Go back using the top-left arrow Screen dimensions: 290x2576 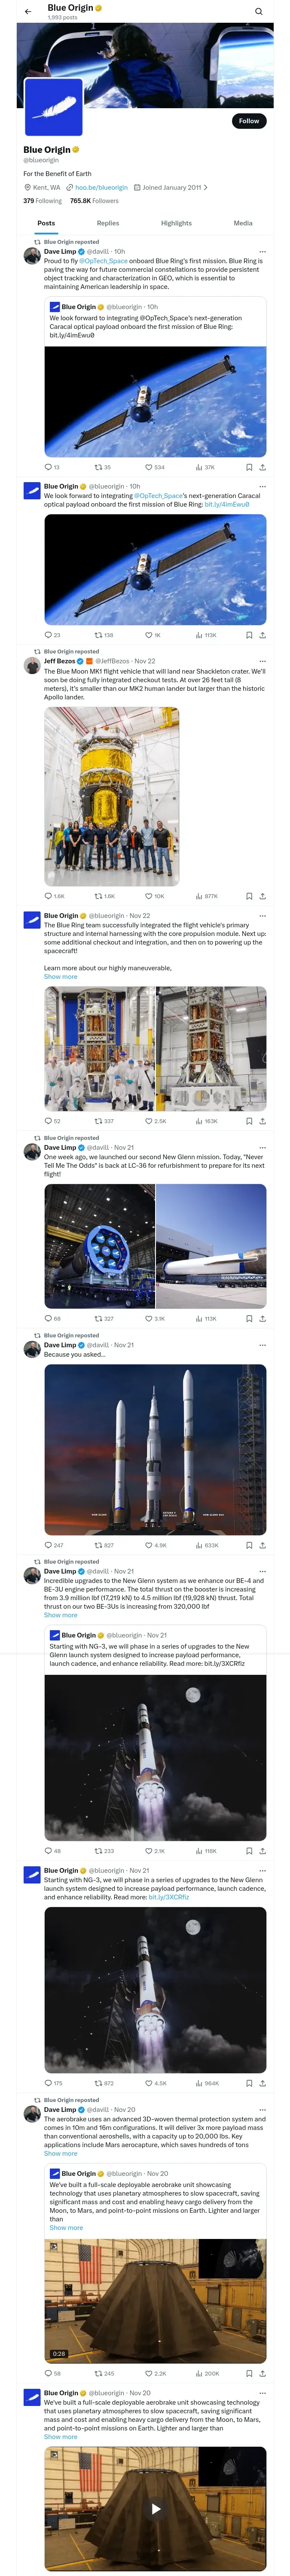pos(28,12)
